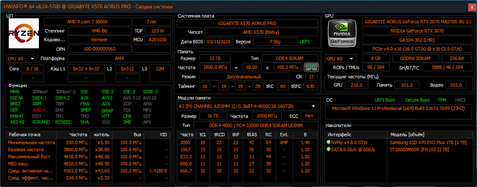
Task: Click the GIGABYTE X570 AORUS PRO motherboard field
Action: [x=247, y=23]
